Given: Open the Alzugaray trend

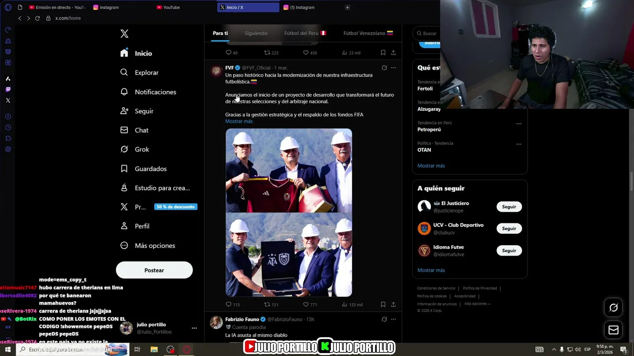Looking at the screenshot, I should (429, 109).
